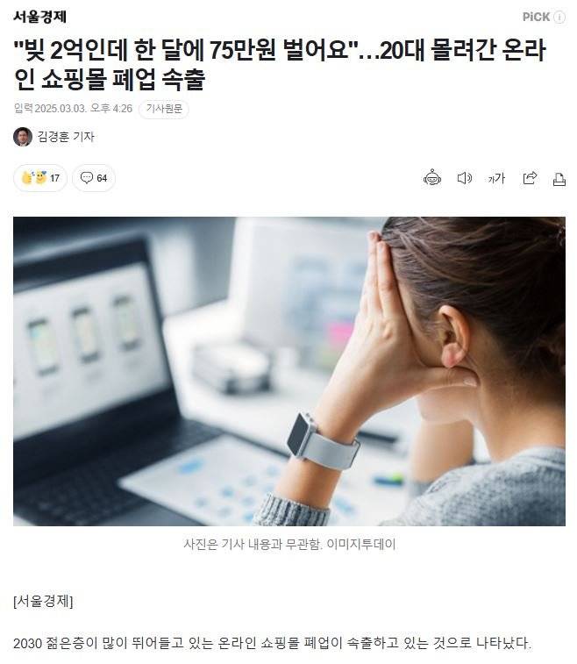Click the reaction emoji button showing 17
Viewport: 577px width, 664px height.
click(40, 178)
